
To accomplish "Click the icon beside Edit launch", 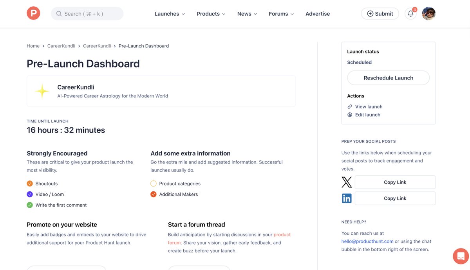I will [x=350, y=115].
